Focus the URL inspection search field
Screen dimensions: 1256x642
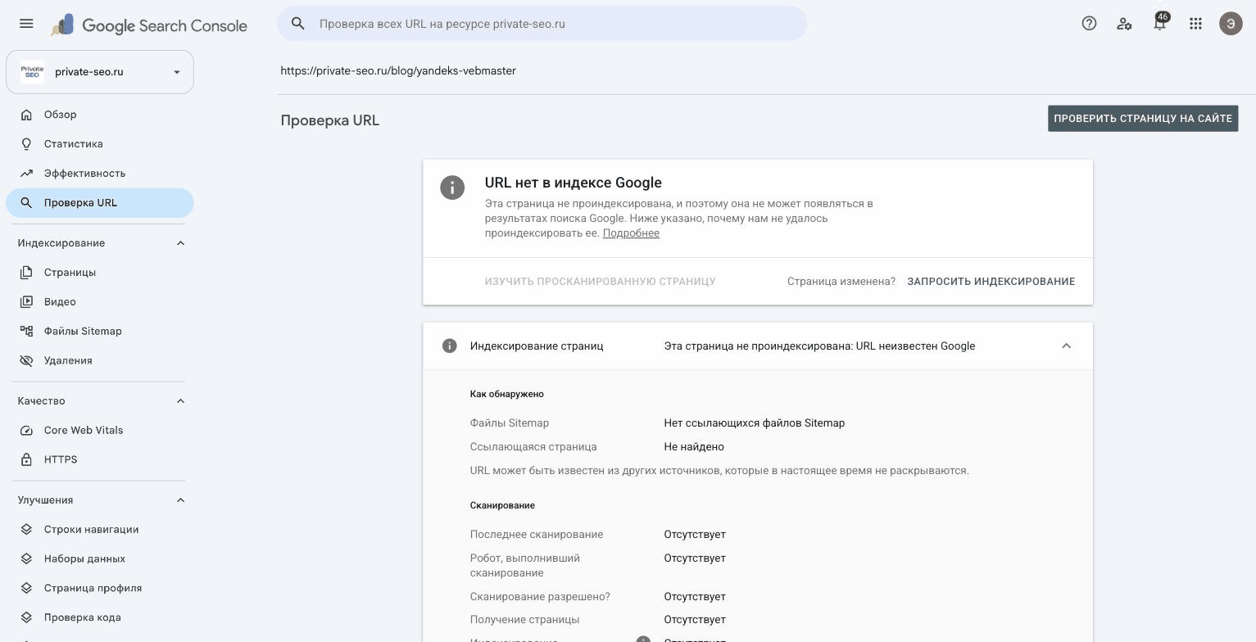click(x=542, y=24)
